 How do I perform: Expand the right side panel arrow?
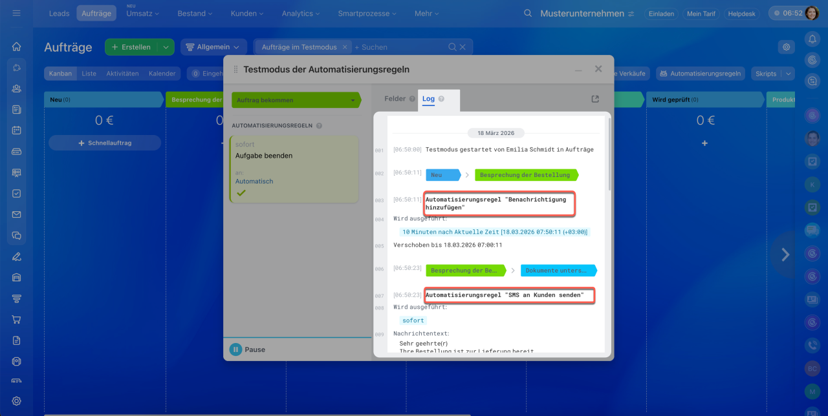point(785,255)
